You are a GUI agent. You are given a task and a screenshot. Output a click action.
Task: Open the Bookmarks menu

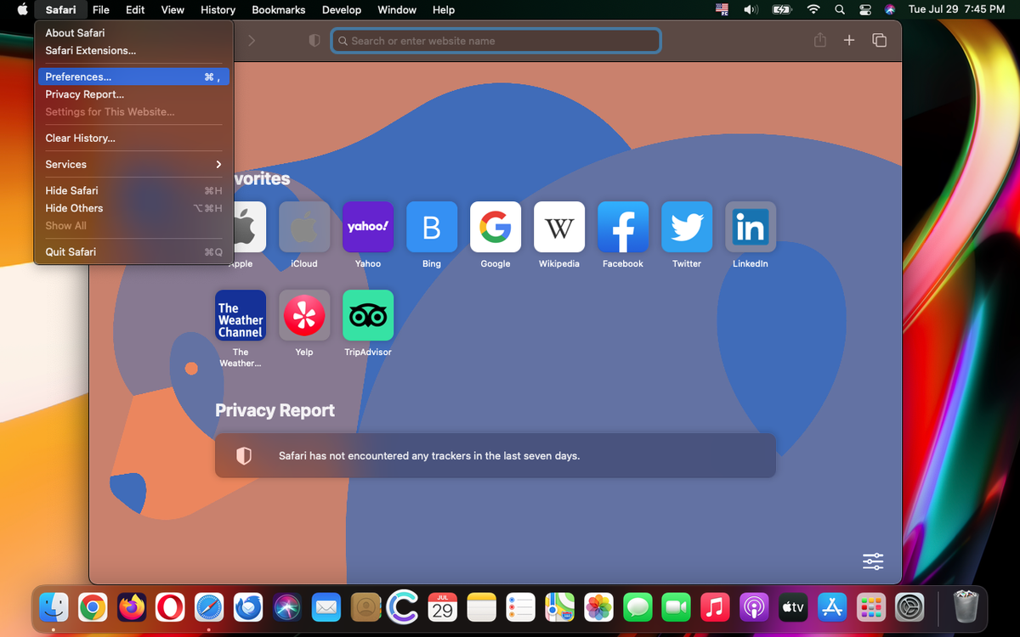278,9
